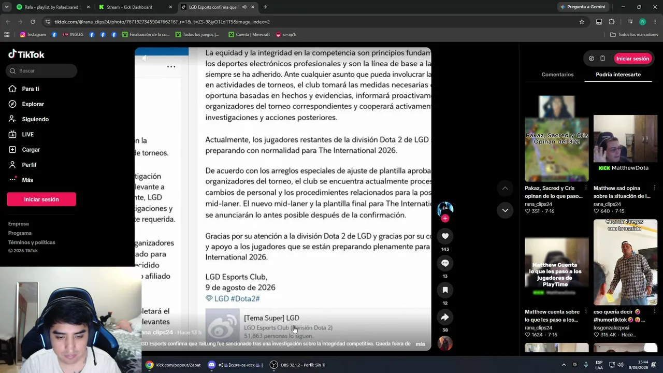
Task: Click the Buscar search field
Action: click(42, 71)
